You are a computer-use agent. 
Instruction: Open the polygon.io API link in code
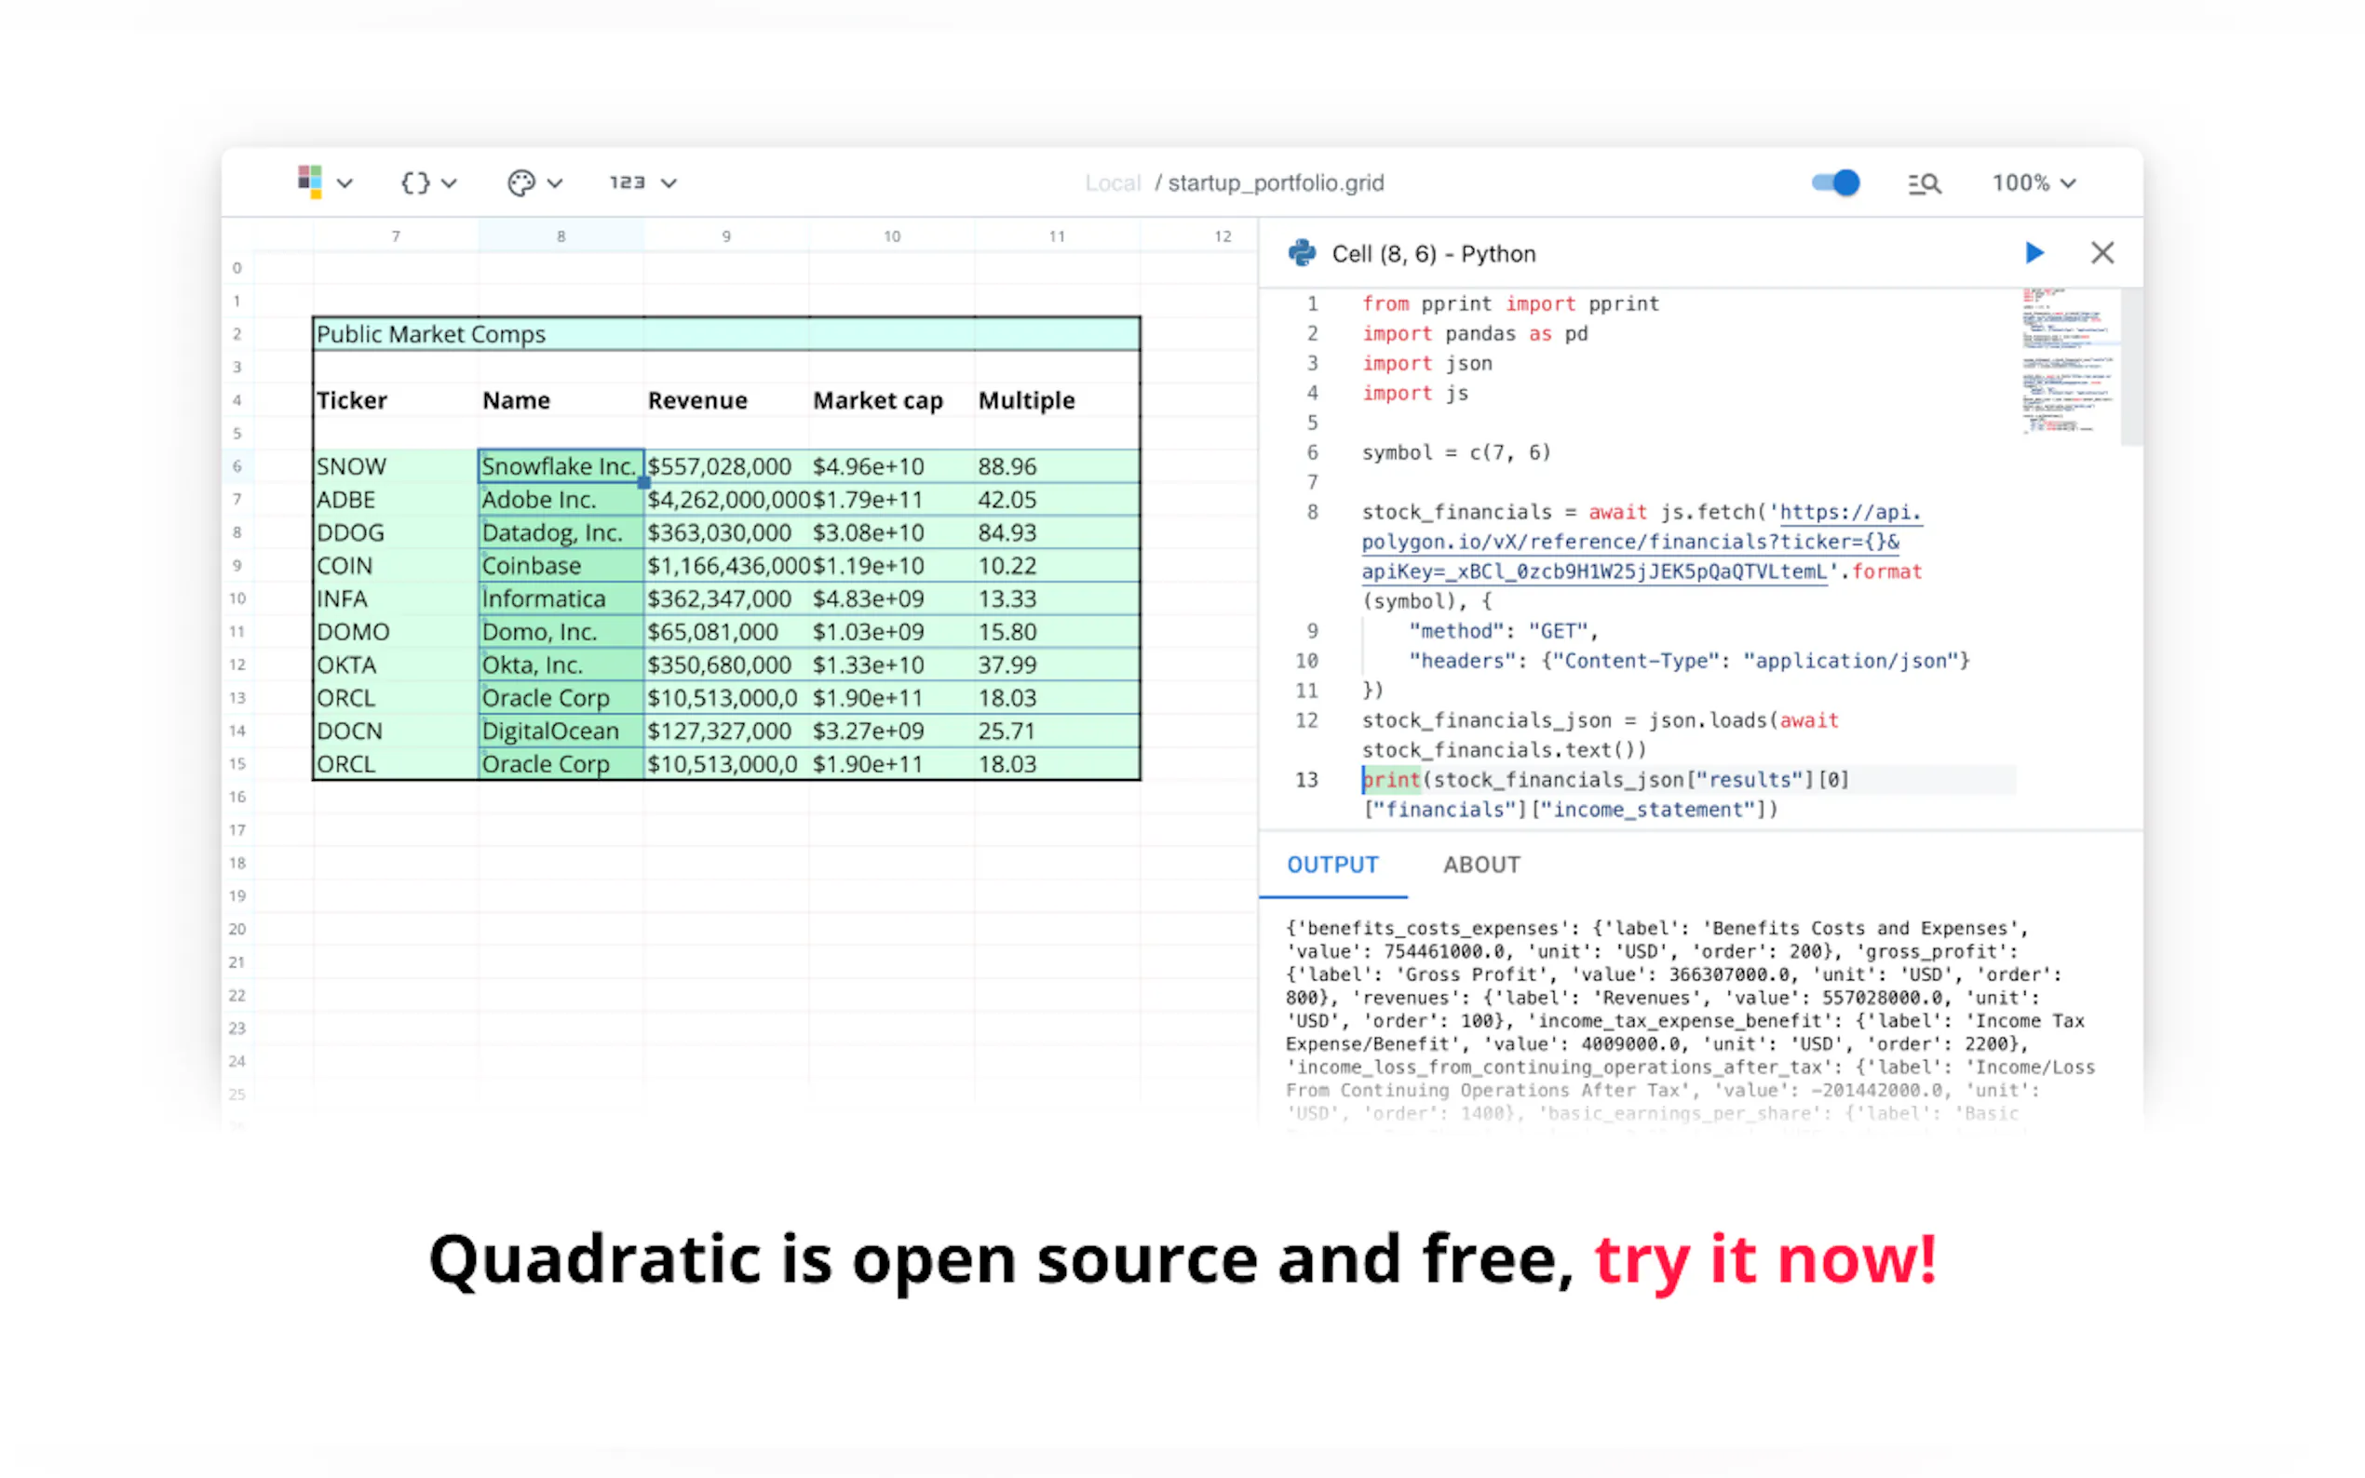click(1629, 542)
